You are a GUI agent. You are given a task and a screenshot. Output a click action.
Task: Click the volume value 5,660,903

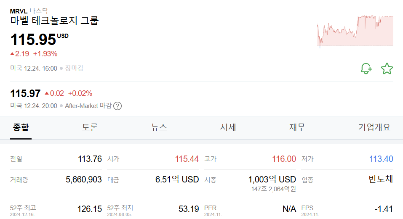(84, 179)
